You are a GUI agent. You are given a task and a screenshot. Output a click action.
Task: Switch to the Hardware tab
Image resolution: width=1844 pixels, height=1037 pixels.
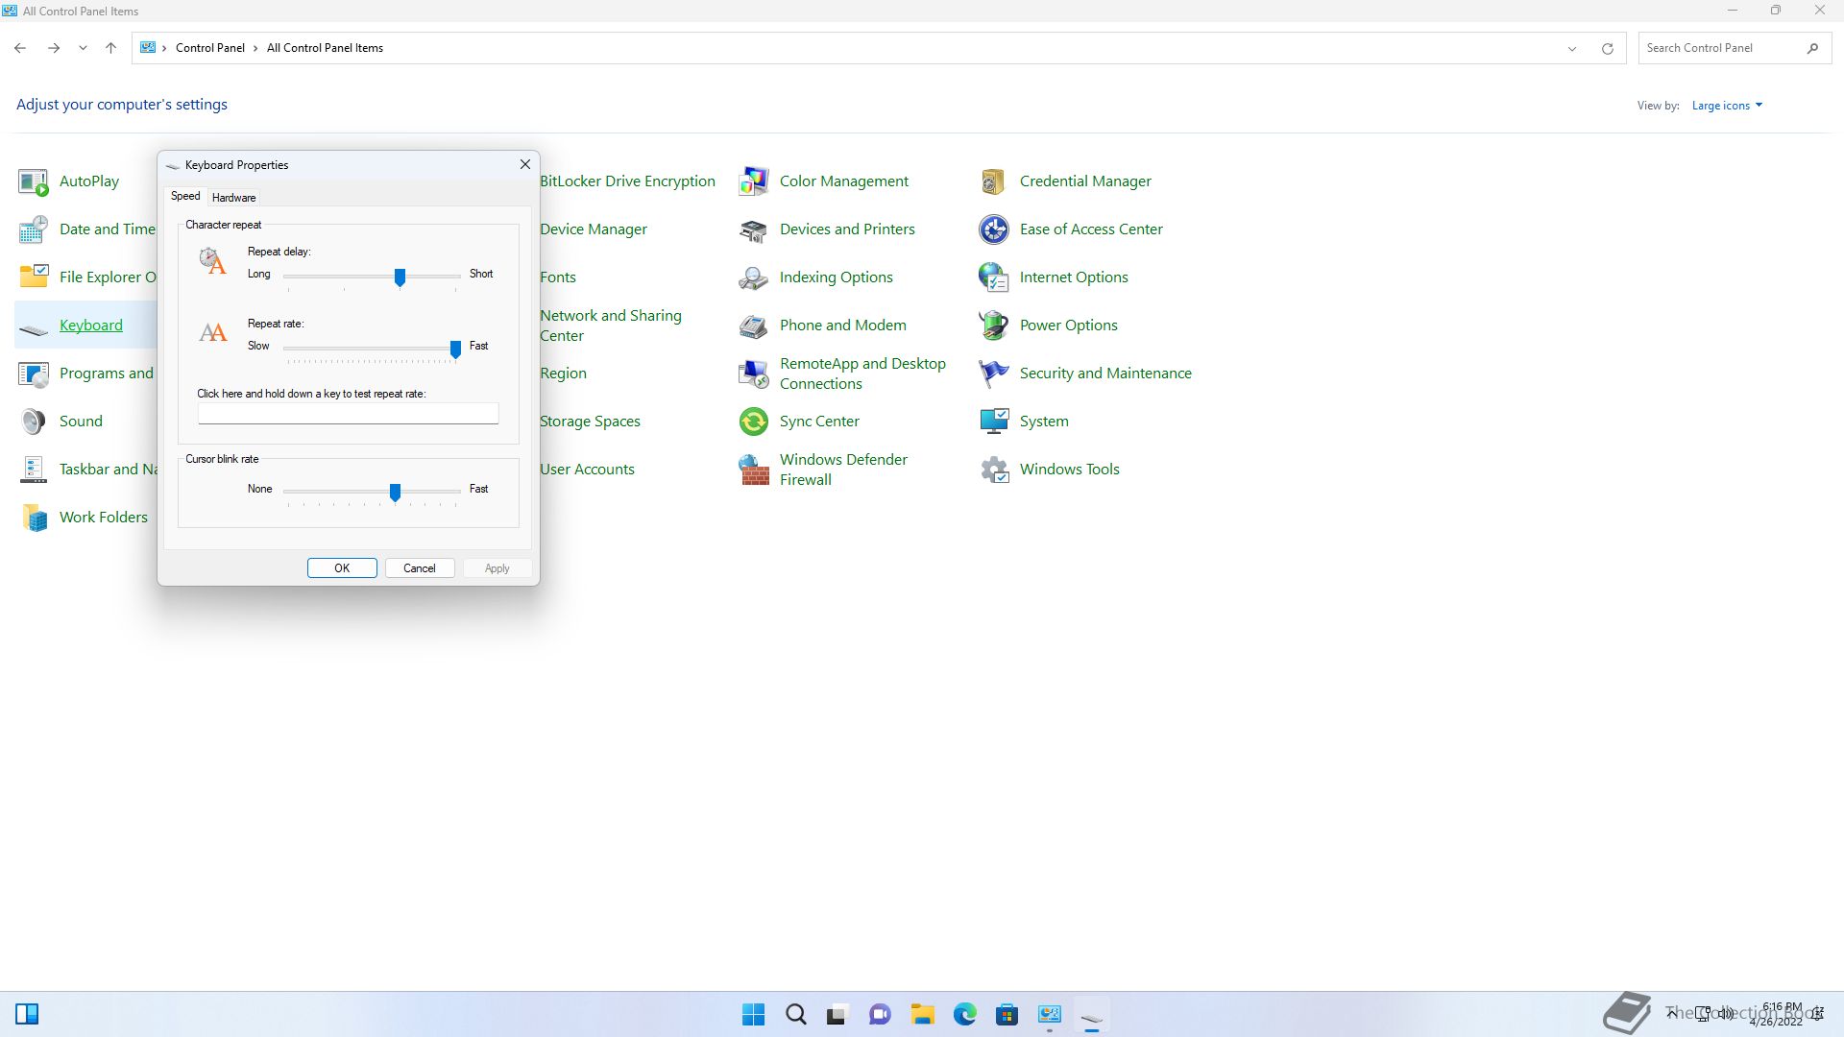point(233,198)
